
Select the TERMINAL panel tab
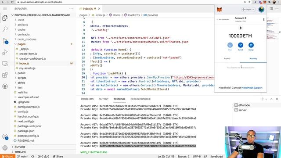[x=119, y=99]
